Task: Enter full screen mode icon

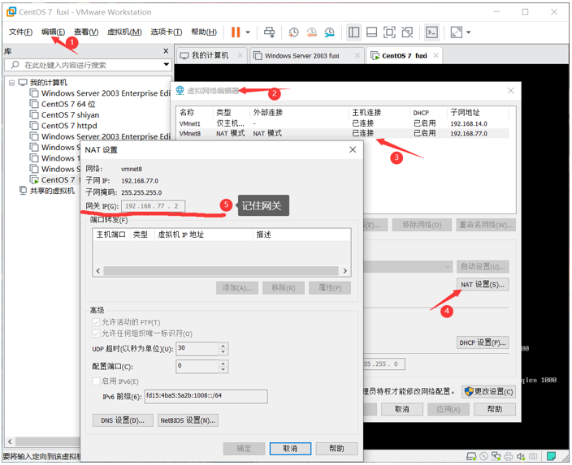Action: [389, 32]
